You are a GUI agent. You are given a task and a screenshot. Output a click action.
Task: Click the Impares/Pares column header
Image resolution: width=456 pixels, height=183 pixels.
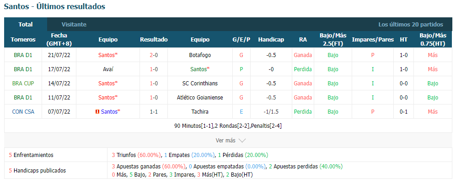coord(373,39)
